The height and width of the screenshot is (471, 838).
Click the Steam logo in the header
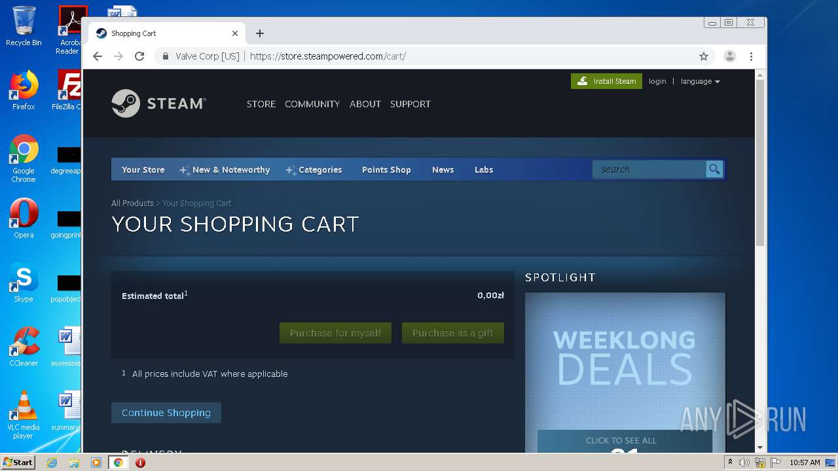(x=158, y=103)
